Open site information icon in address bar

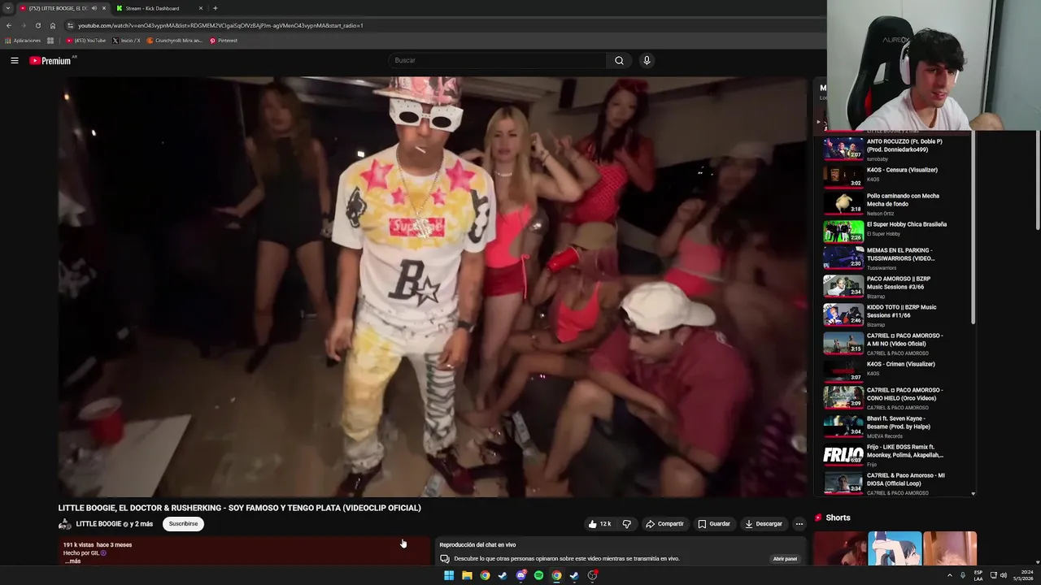pyautogui.click(x=71, y=25)
